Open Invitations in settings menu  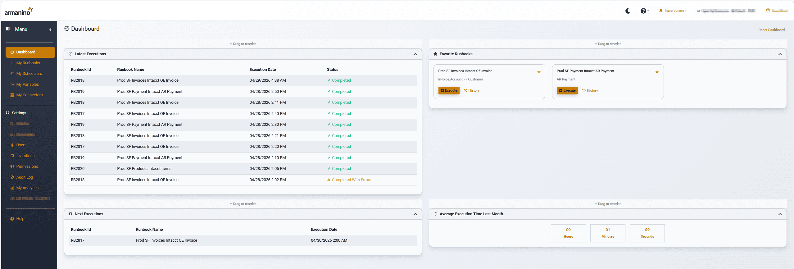tap(25, 156)
